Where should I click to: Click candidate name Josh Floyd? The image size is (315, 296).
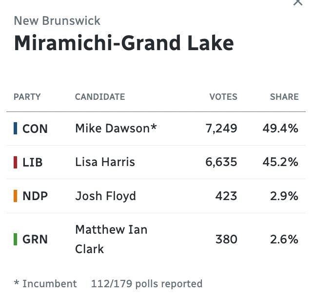[106, 196]
